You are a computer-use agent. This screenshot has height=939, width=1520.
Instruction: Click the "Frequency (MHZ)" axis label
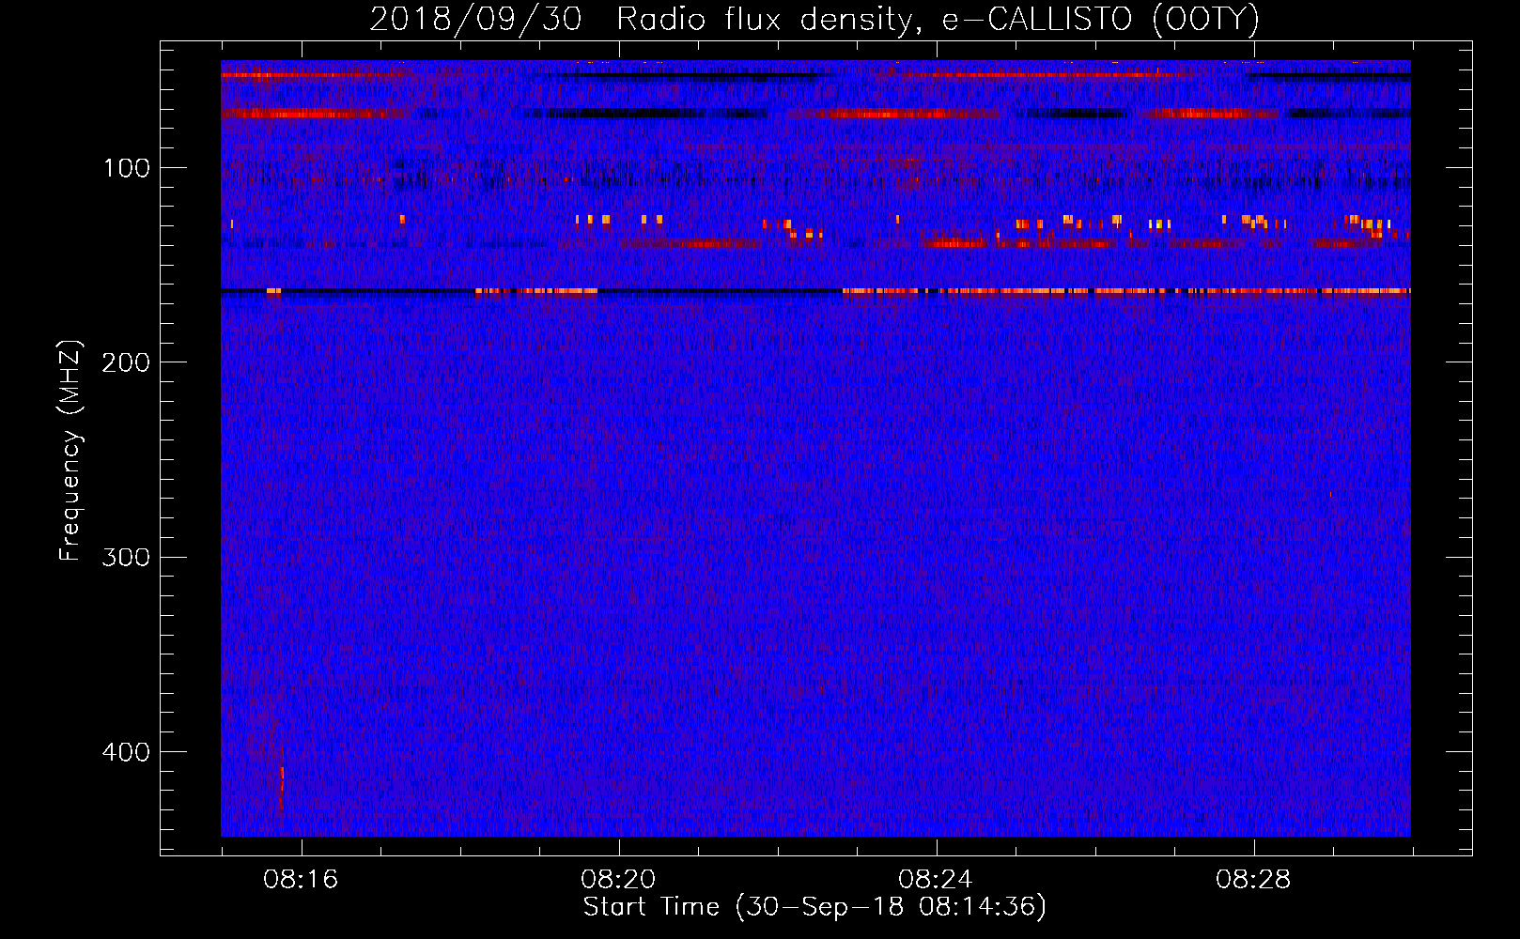tap(70, 451)
